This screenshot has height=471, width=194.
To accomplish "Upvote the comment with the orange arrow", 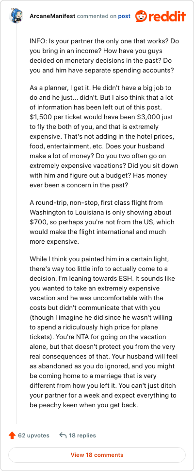I will (x=12, y=435).
